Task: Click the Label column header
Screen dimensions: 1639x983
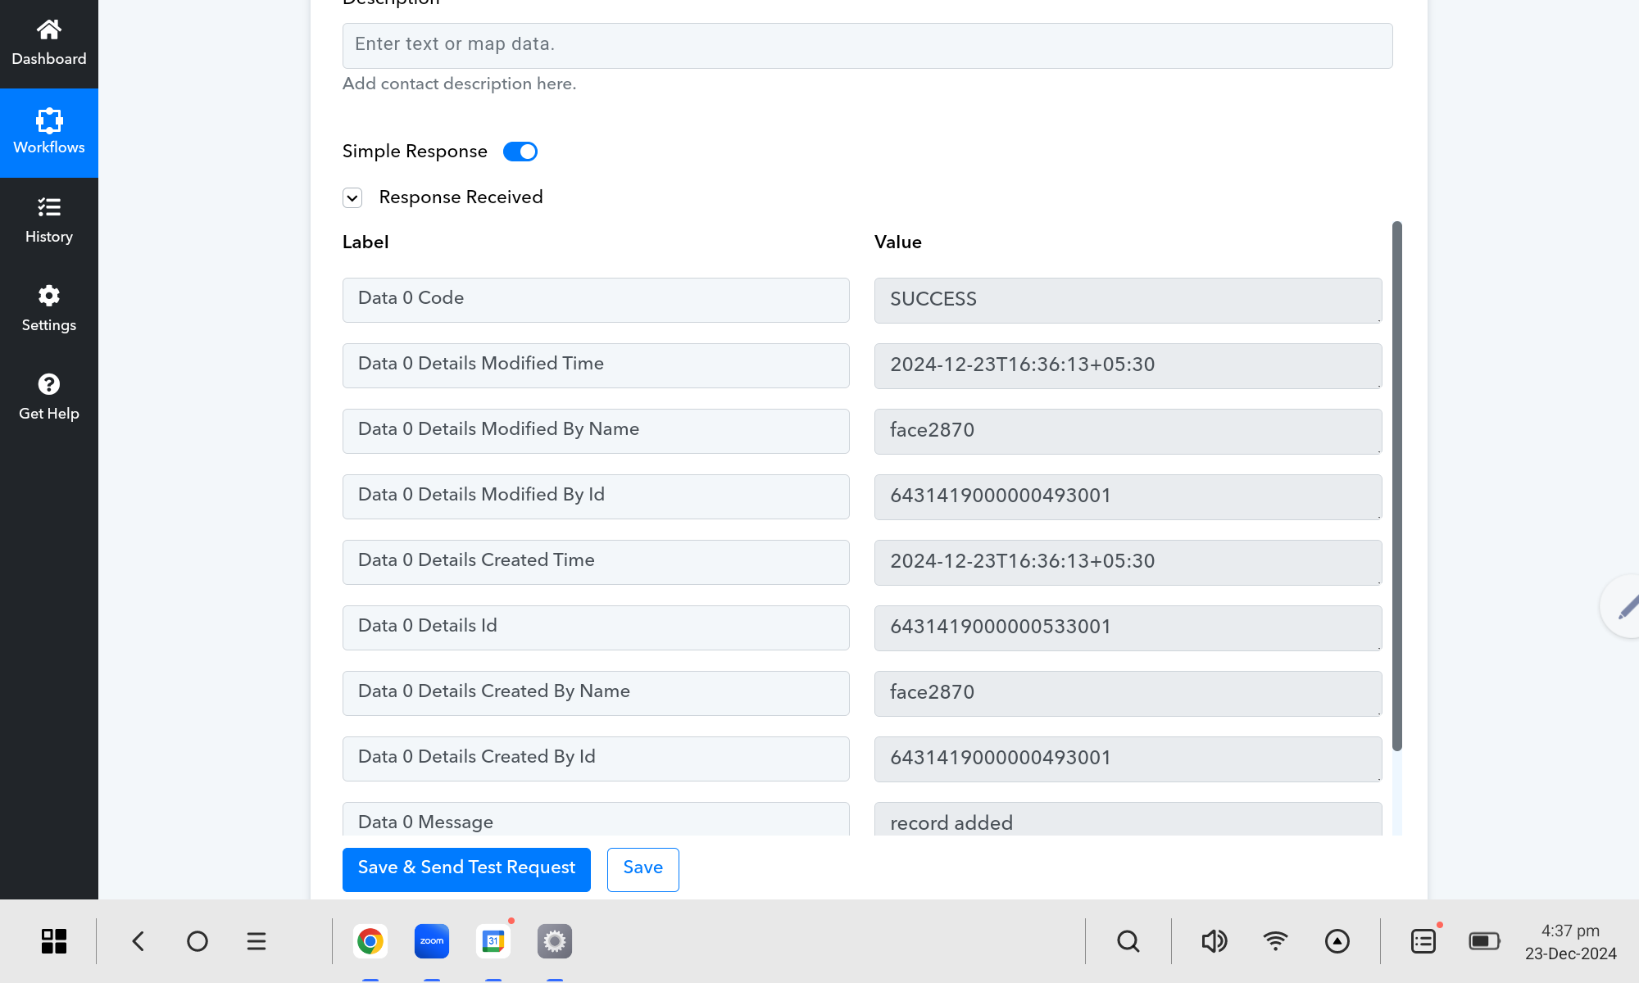Action: (365, 242)
